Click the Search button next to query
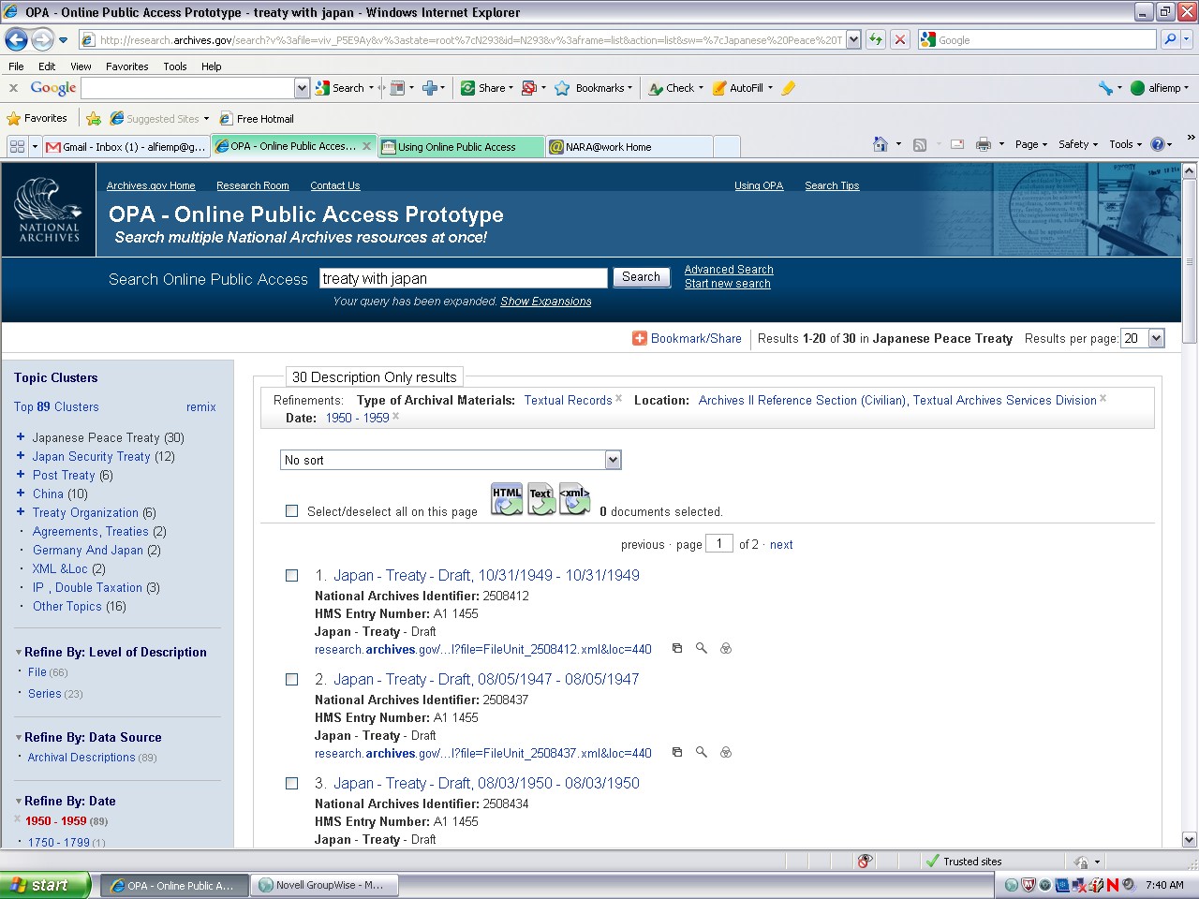The height and width of the screenshot is (899, 1199). pos(641,277)
